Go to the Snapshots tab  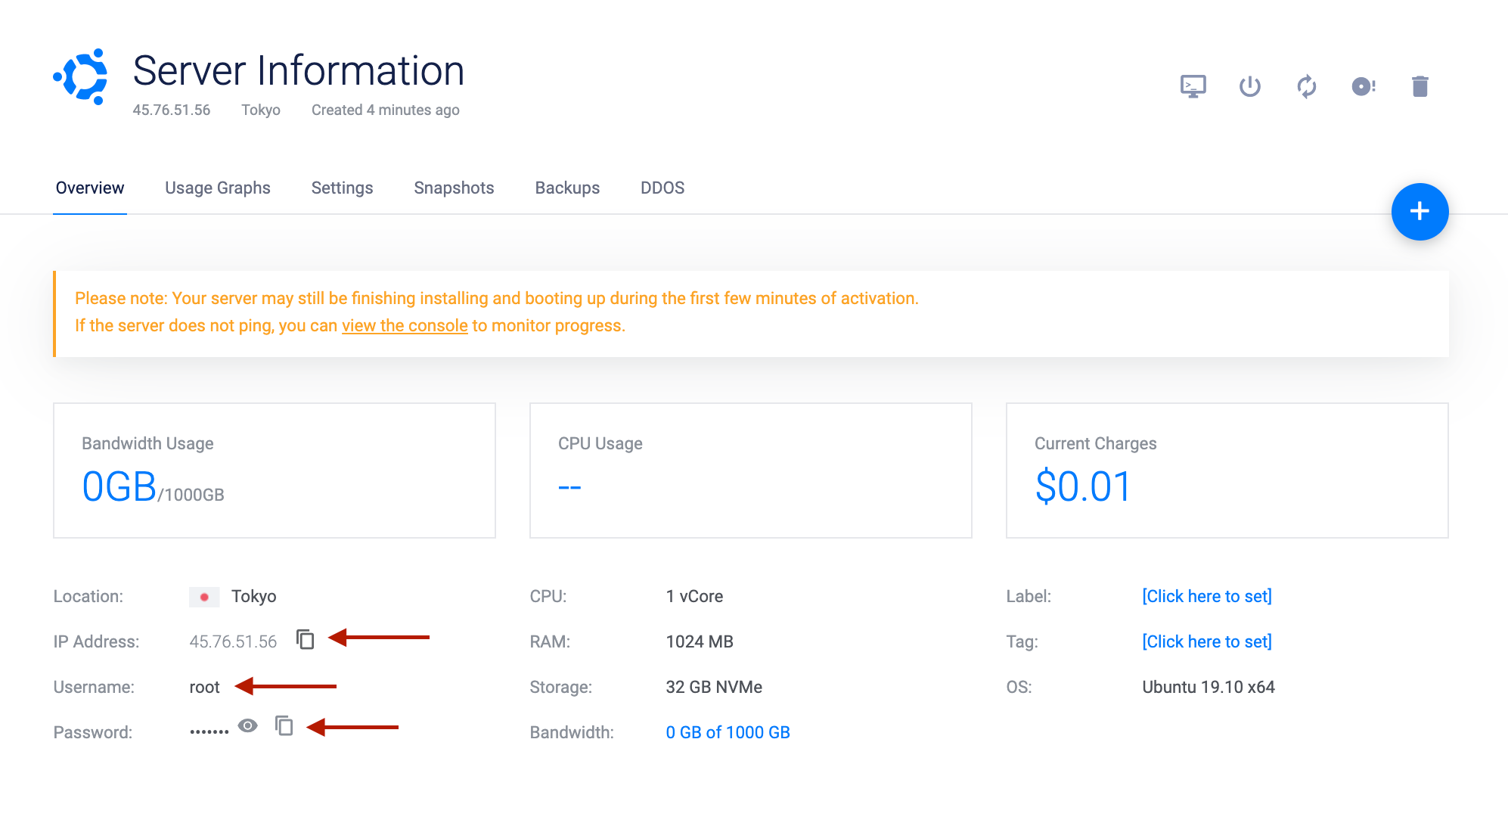tap(454, 188)
